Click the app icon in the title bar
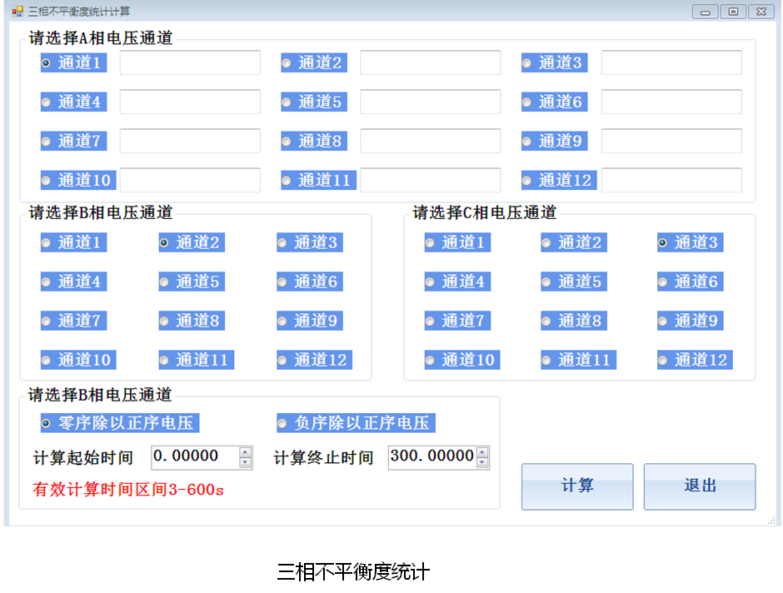 (17, 12)
